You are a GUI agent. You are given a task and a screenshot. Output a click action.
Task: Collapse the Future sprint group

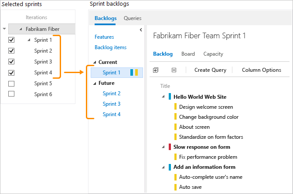(95, 84)
